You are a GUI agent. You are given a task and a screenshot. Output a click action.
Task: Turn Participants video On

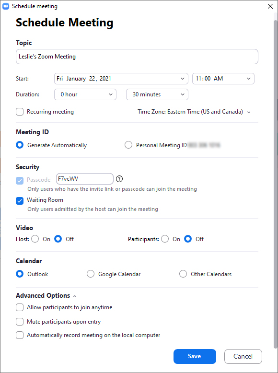click(165, 239)
